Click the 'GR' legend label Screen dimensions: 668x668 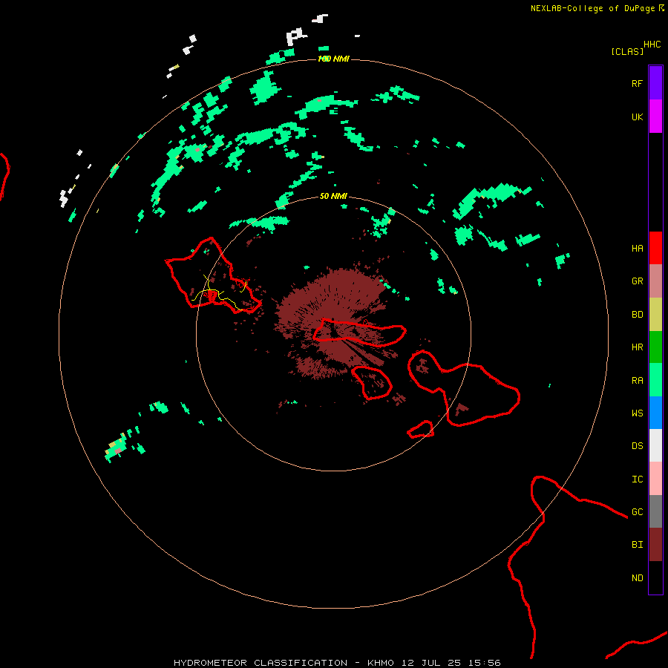click(637, 281)
